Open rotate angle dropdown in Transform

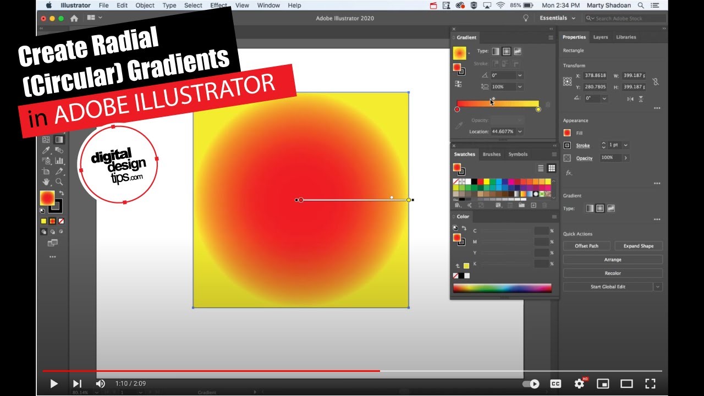[604, 98]
